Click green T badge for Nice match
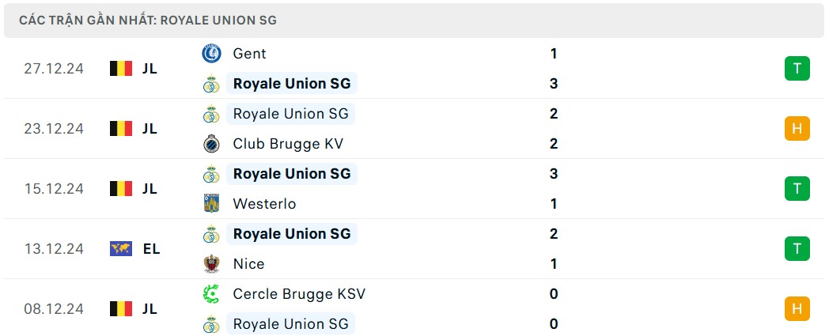 coord(797,249)
